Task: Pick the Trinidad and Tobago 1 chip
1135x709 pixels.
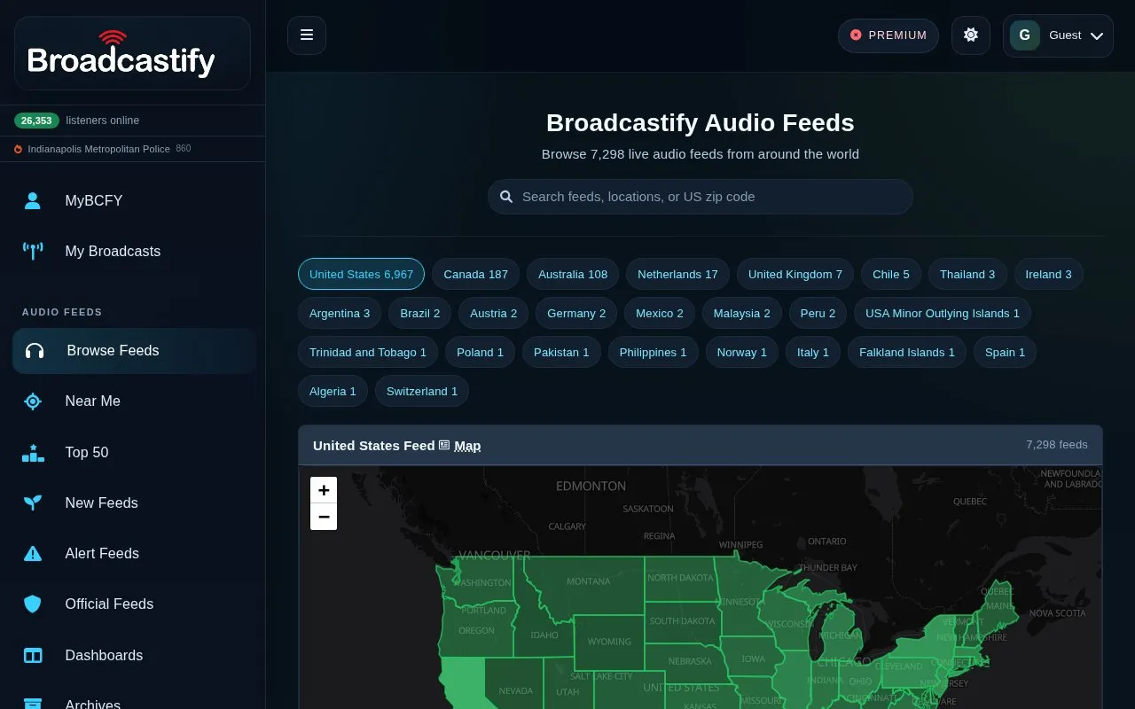Action: pyautogui.click(x=368, y=352)
